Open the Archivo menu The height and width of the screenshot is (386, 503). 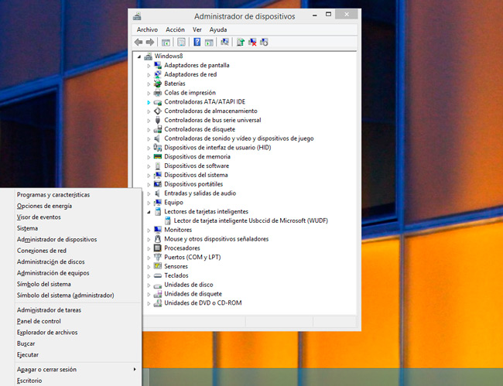[x=147, y=29]
